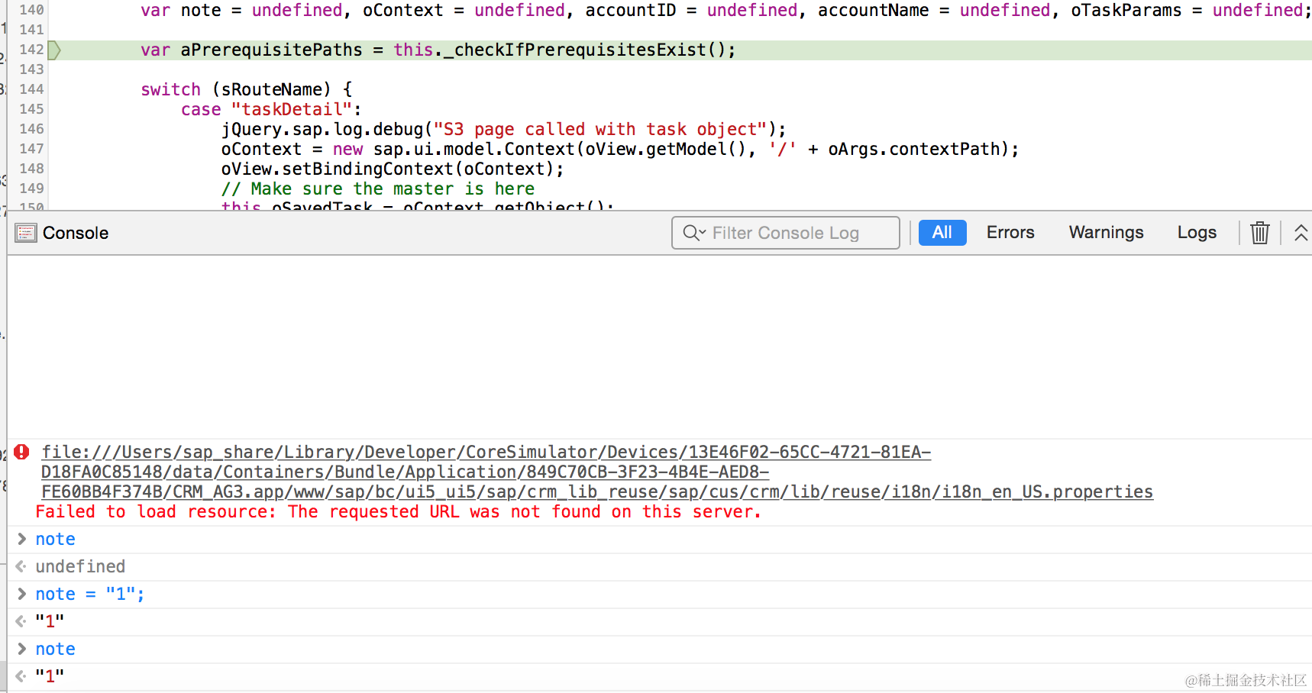
Task: Open the i18n_en_US.properties file link
Action: point(597,472)
